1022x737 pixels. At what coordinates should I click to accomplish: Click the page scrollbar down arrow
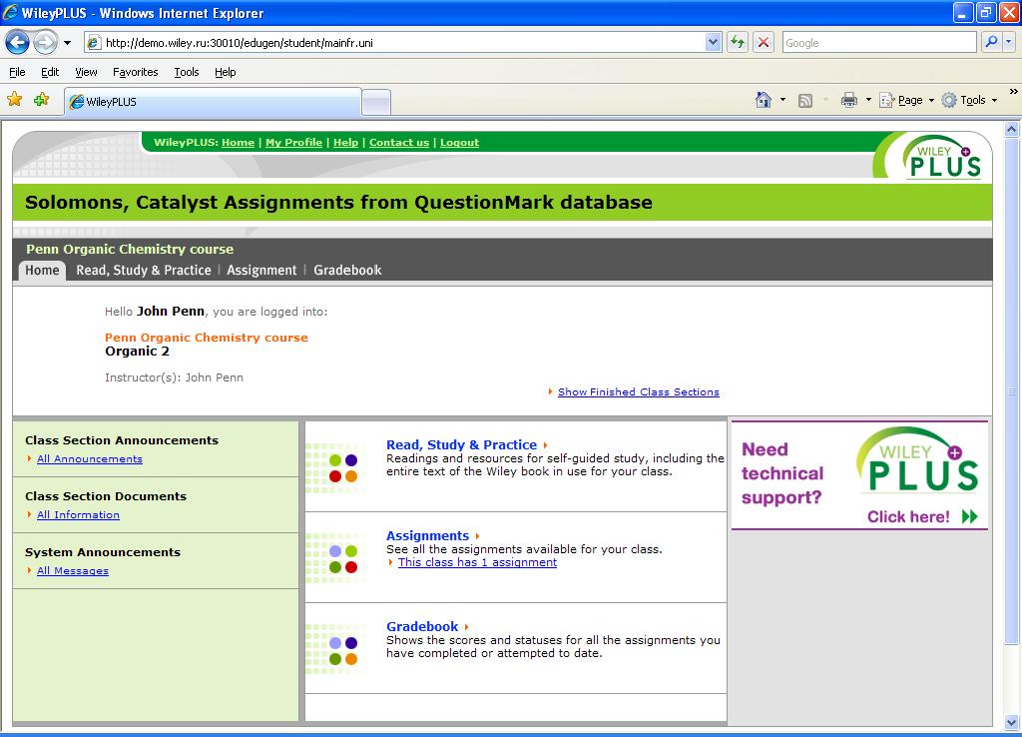point(1012,722)
